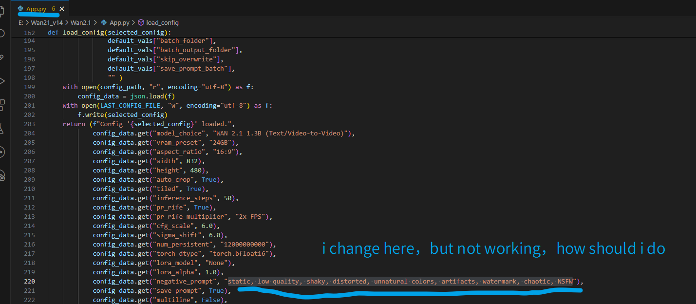696x304 pixels.
Task: Open the Extensions view in activity bar
Action: tap(1, 104)
